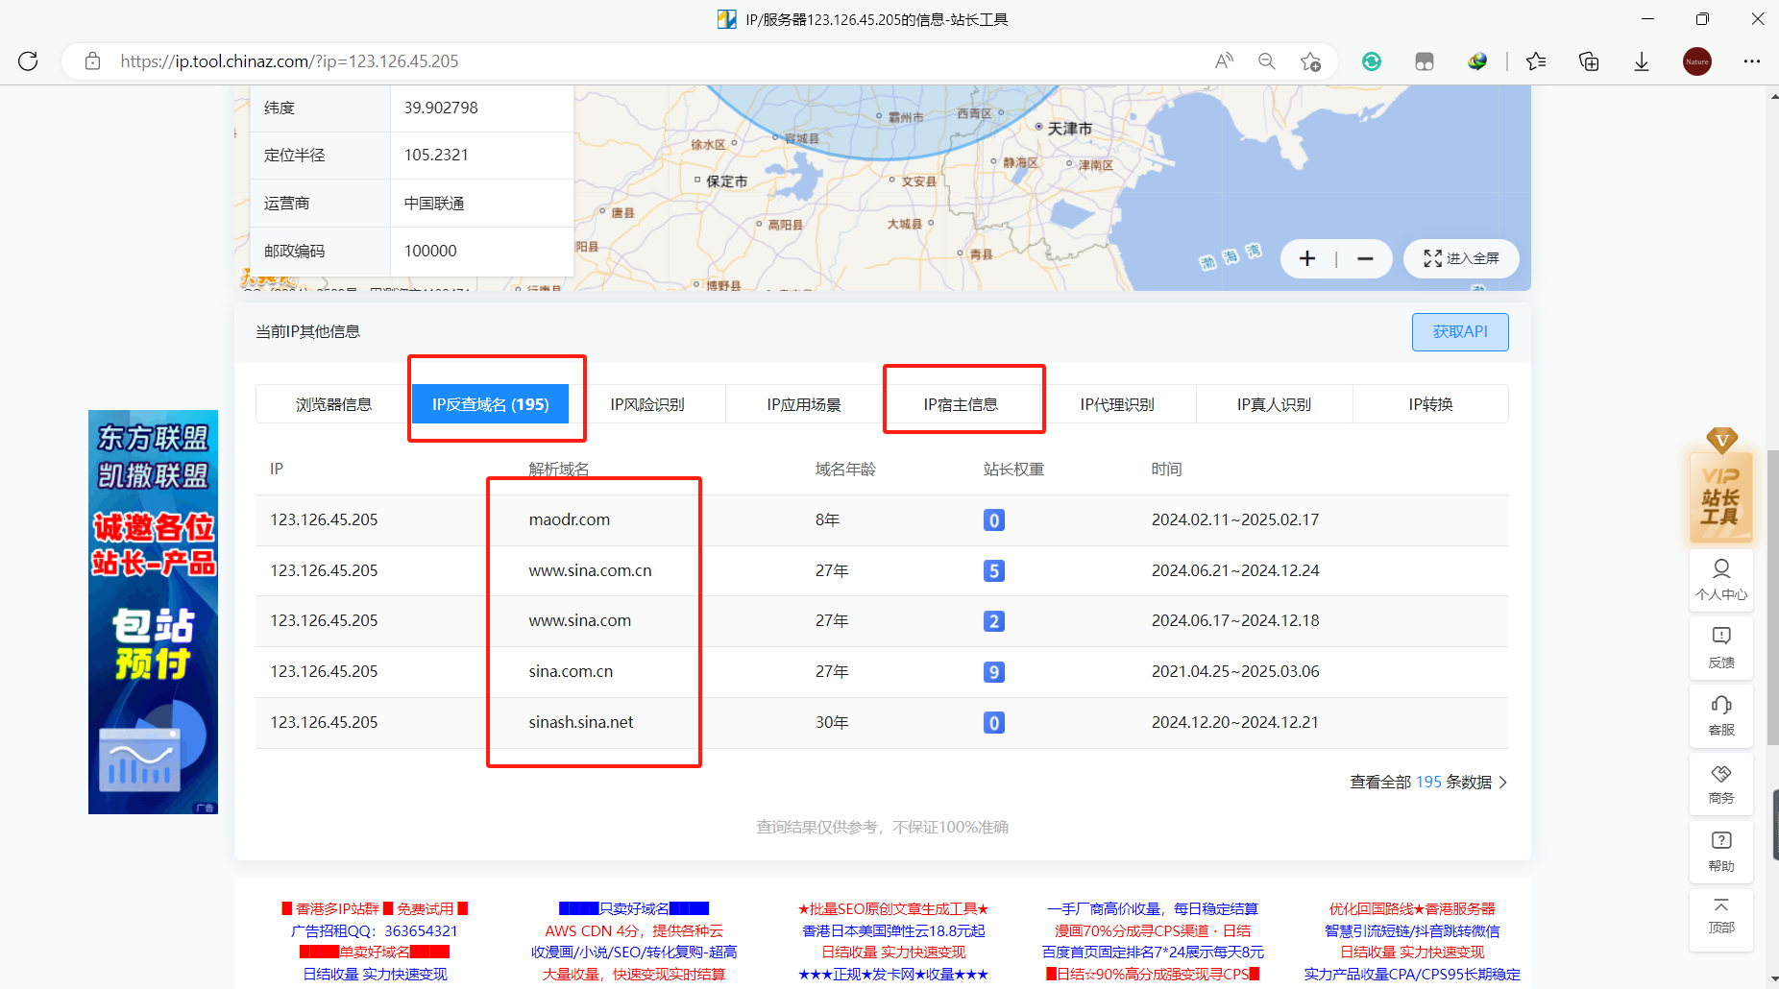Click the 中国联通 carrier value
This screenshot has width=1779, height=989.
(434, 203)
